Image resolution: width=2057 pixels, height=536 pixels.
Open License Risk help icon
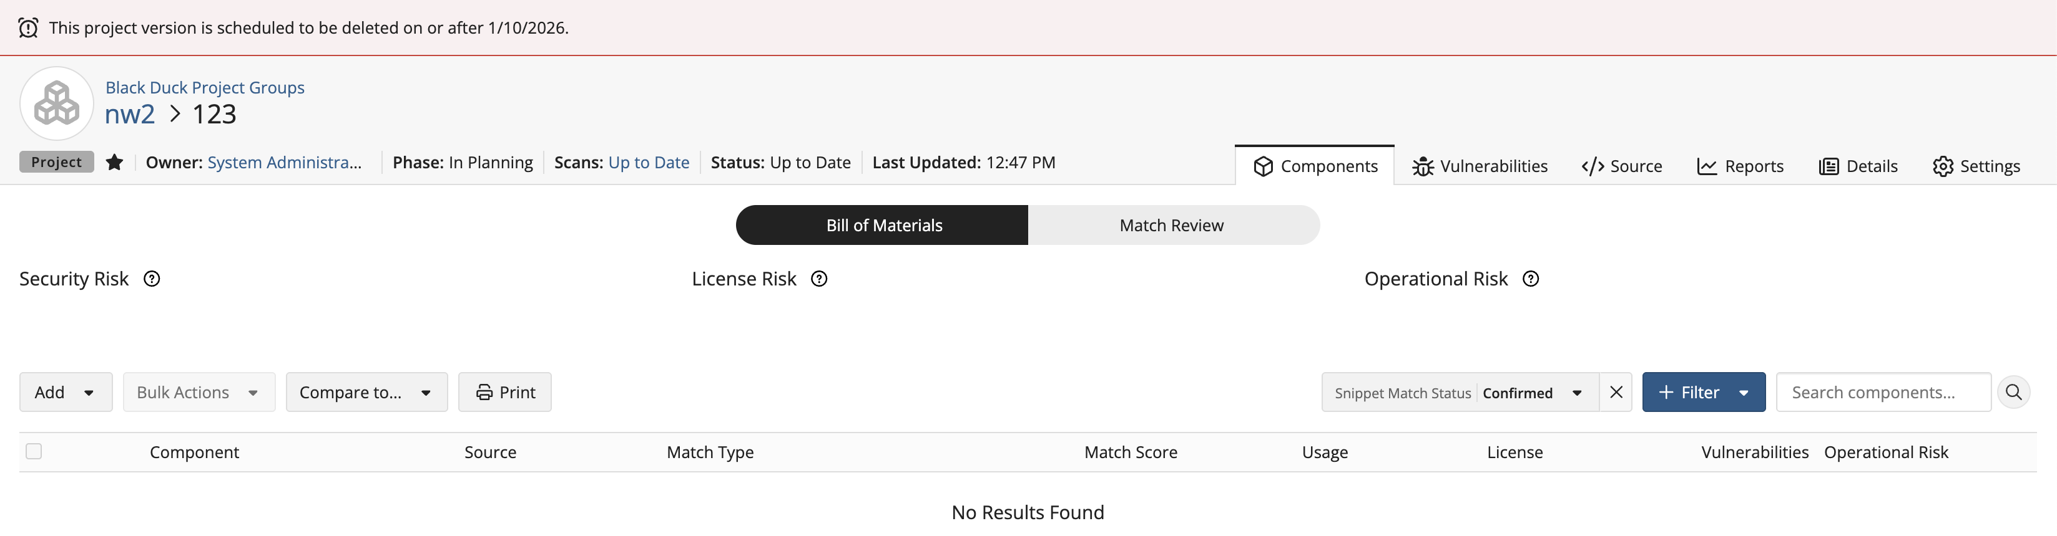(x=819, y=279)
